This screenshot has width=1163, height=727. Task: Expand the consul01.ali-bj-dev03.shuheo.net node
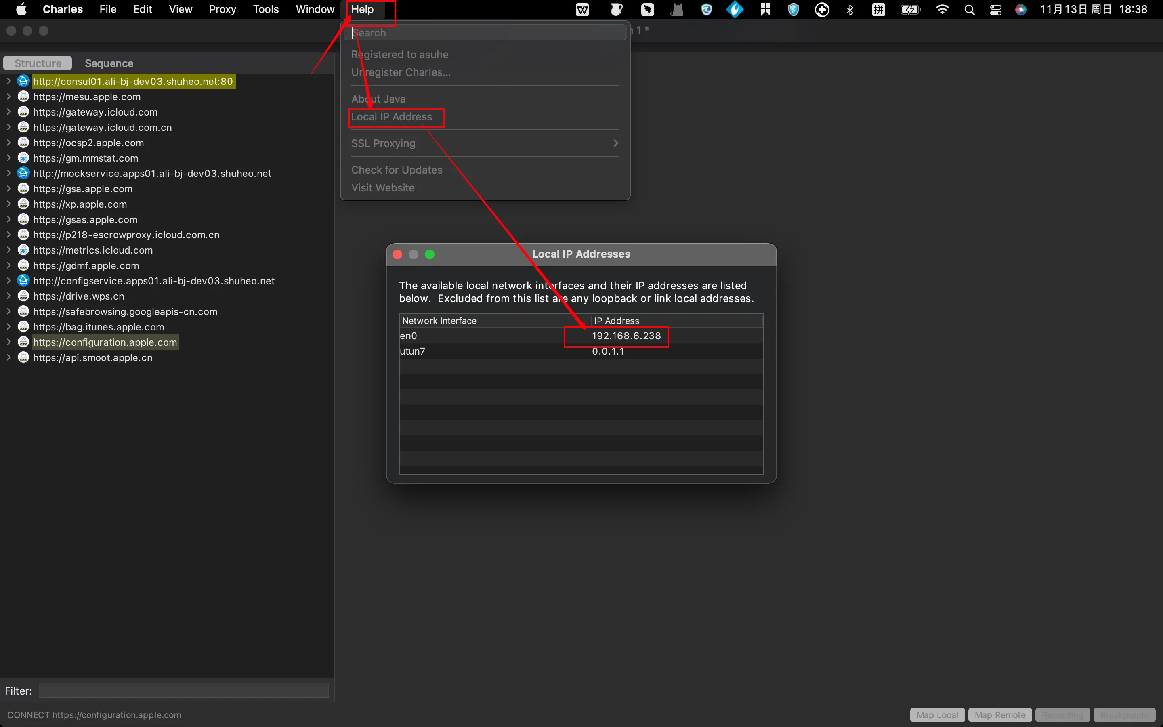[x=8, y=81]
